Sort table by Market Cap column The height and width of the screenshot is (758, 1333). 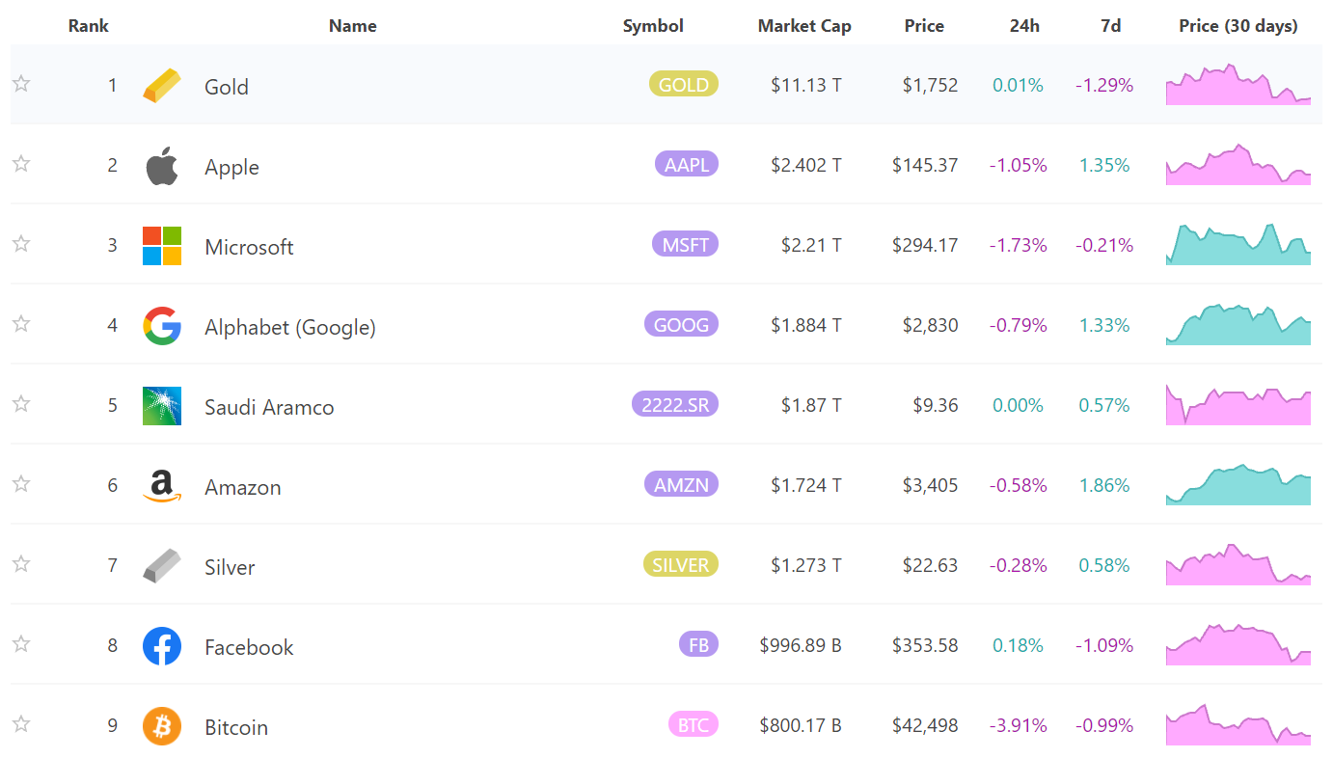pos(804,26)
